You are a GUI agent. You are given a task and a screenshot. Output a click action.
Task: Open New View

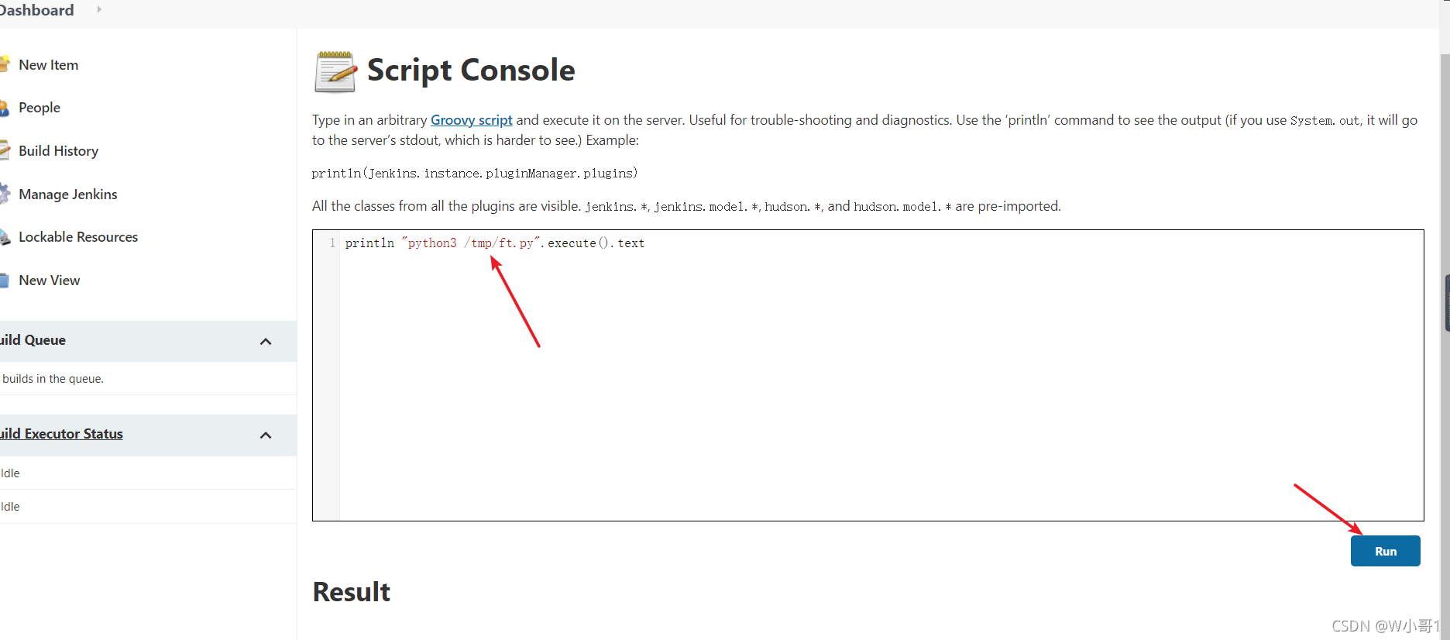[49, 280]
